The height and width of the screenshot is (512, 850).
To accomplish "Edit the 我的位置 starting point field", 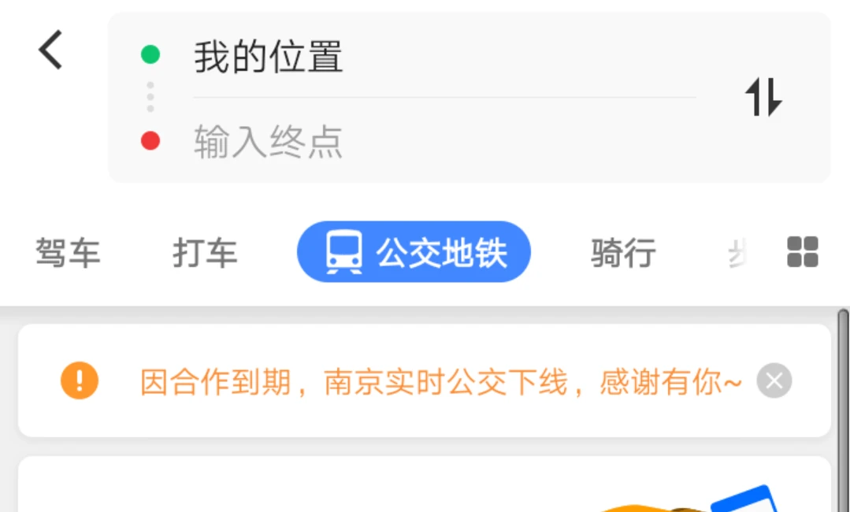I will pos(444,57).
